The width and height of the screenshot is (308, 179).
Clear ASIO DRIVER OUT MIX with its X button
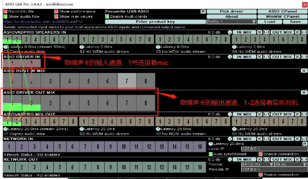[x=304, y=92]
